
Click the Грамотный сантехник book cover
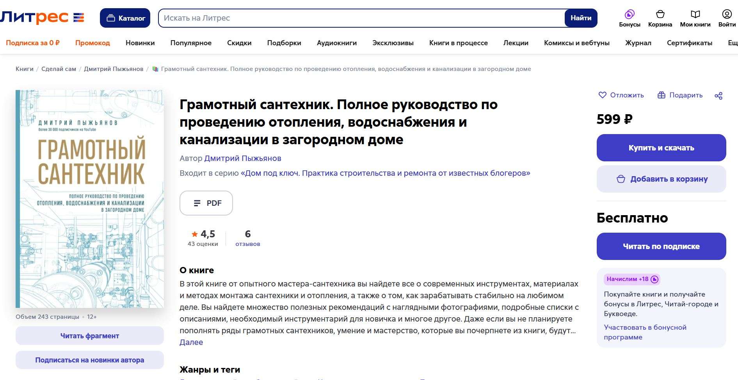(x=90, y=199)
